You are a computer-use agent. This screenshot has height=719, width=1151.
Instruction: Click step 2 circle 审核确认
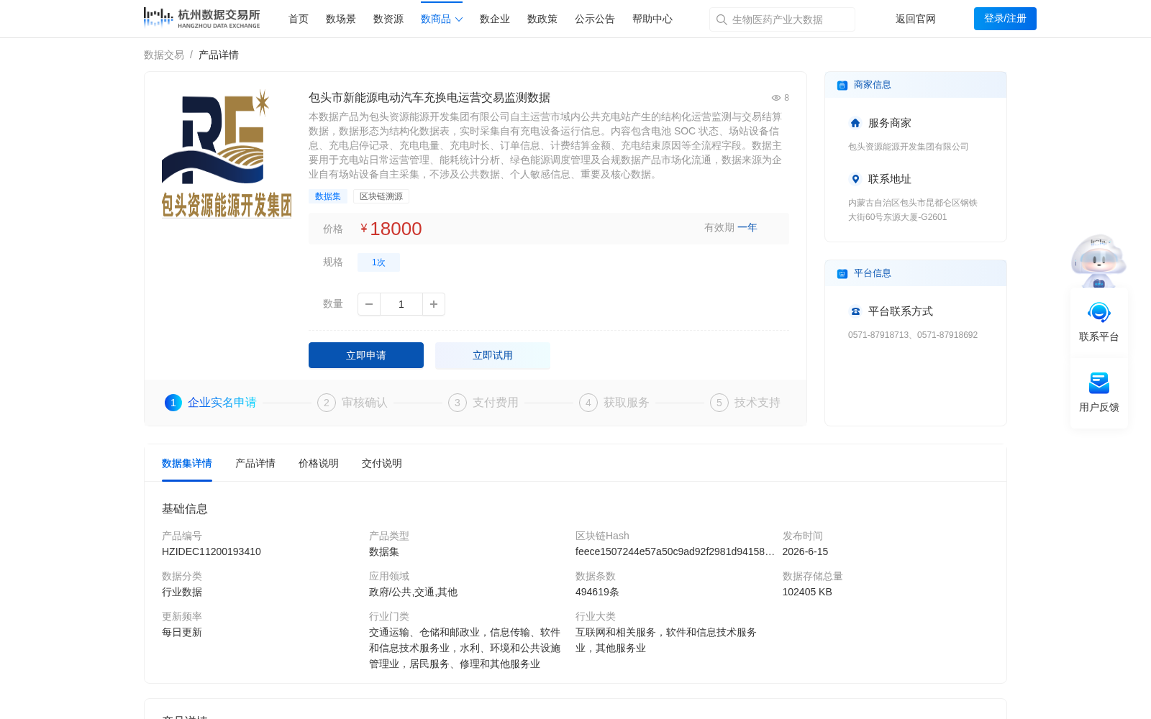tap(327, 403)
